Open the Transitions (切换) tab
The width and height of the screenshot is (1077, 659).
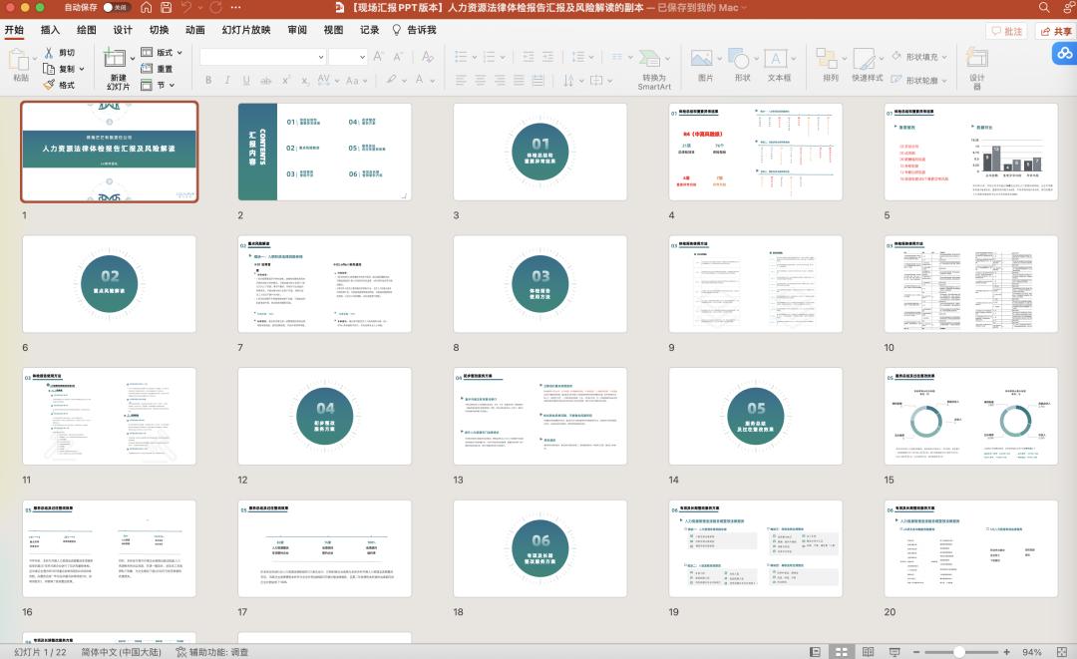click(x=160, y=30)
